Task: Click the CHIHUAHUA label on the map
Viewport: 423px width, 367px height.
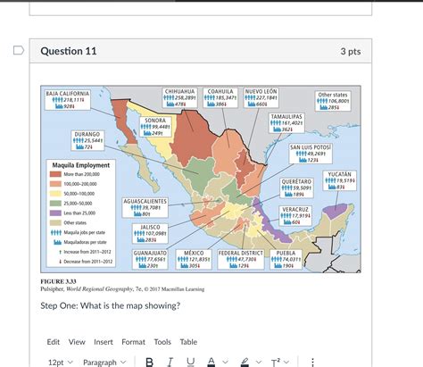Action: (x=179, y=91)
